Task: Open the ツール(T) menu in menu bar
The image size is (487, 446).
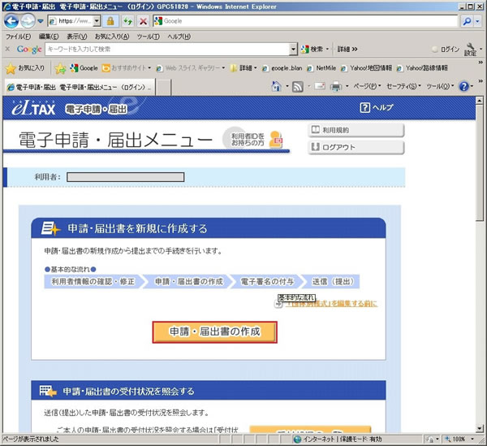Action: pyautogui.click(x=149, y=37)
